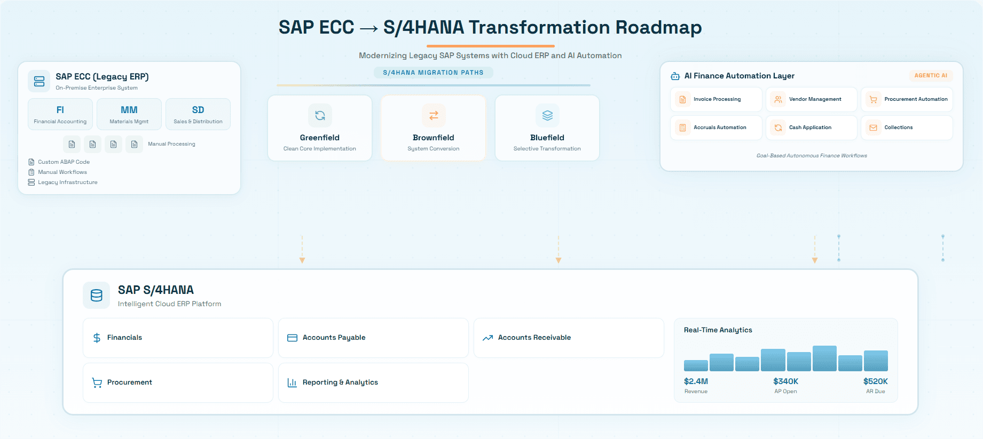Click the Accruals Automation calculator icon
Image resolution: width=983 pixels, height=439 pixels.
[682, 127]
